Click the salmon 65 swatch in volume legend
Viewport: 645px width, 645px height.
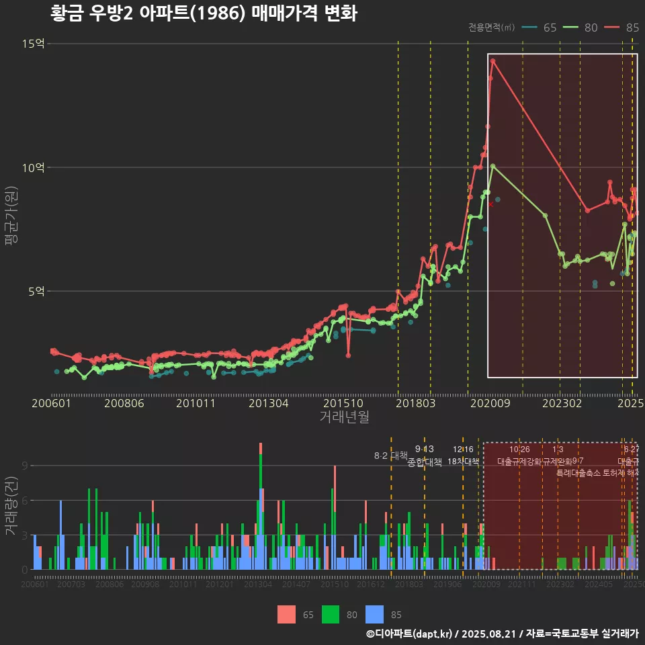[x=286, y=615]
